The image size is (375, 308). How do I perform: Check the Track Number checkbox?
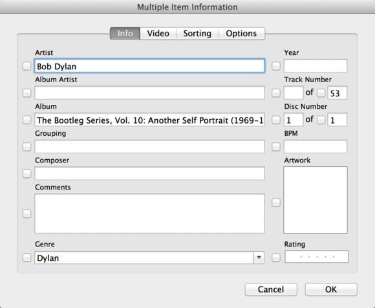pos(276,93)
